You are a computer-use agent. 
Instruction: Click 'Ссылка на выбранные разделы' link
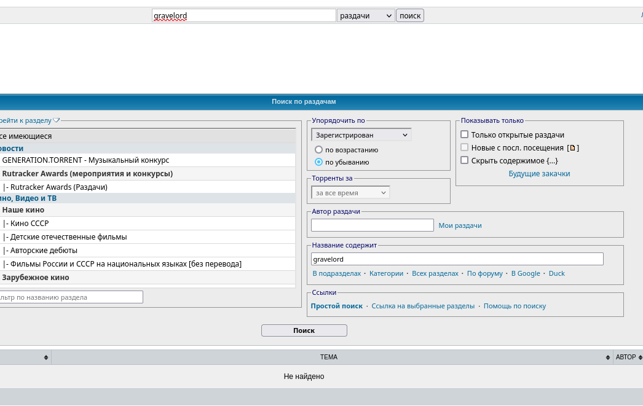point(423,306)
